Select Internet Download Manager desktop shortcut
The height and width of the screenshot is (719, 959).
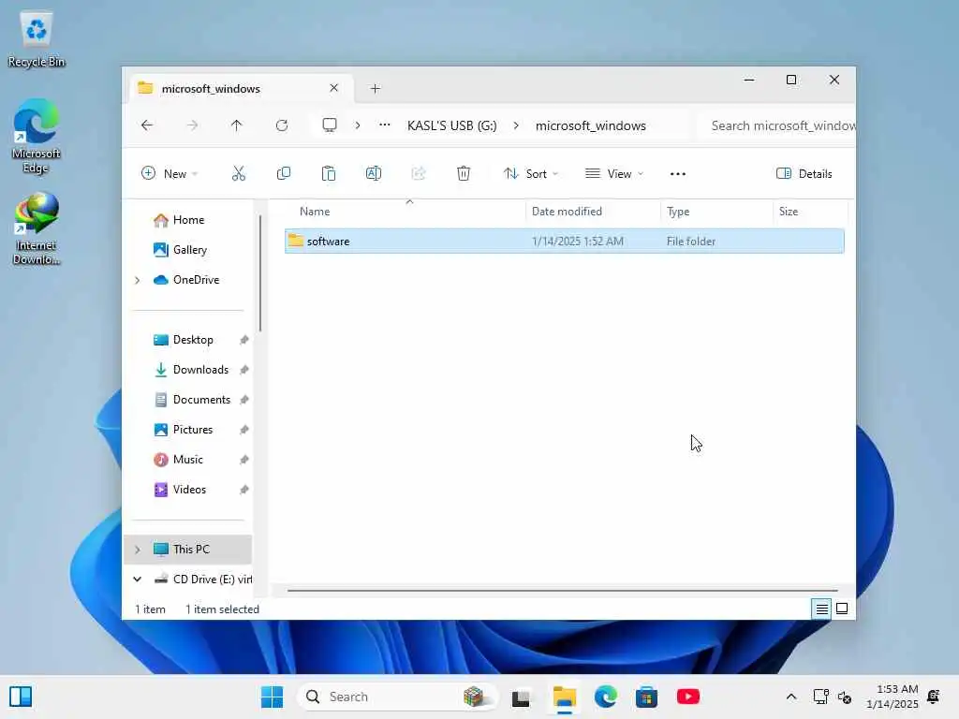[37, 228]
